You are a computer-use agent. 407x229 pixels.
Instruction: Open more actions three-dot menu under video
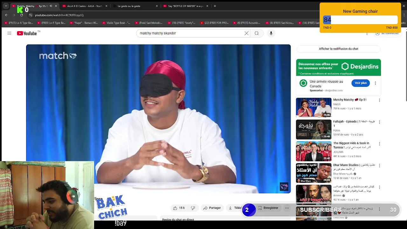(x=287, y=208)
